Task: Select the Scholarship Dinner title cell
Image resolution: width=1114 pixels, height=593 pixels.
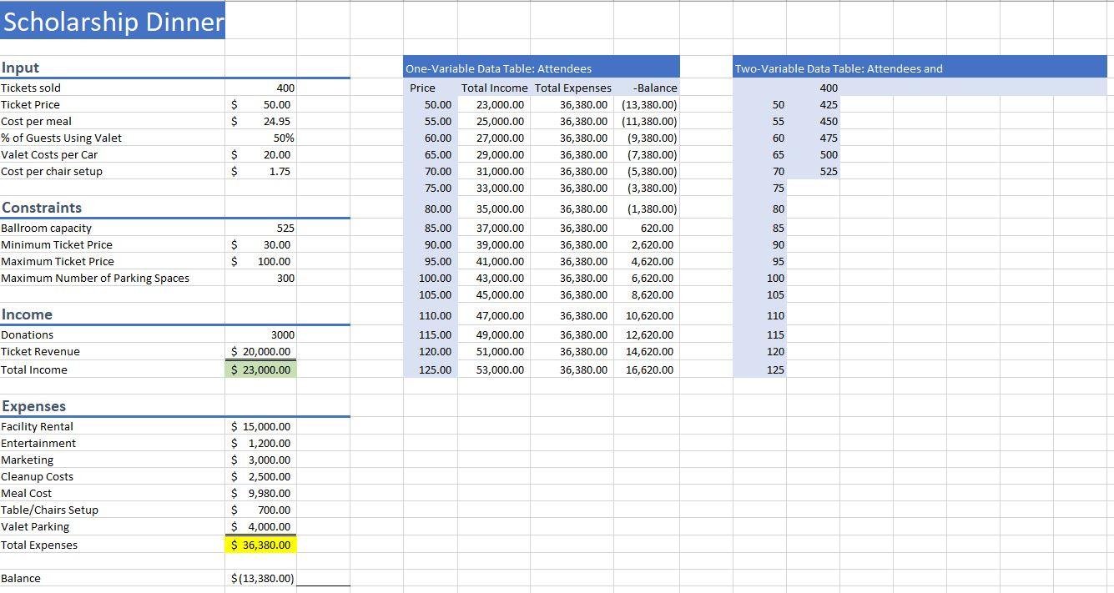Action: coord(113,21)
